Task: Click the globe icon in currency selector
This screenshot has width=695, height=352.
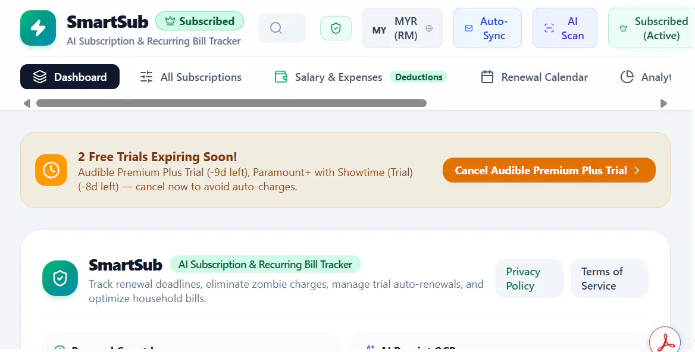Action: pos(429,29)
